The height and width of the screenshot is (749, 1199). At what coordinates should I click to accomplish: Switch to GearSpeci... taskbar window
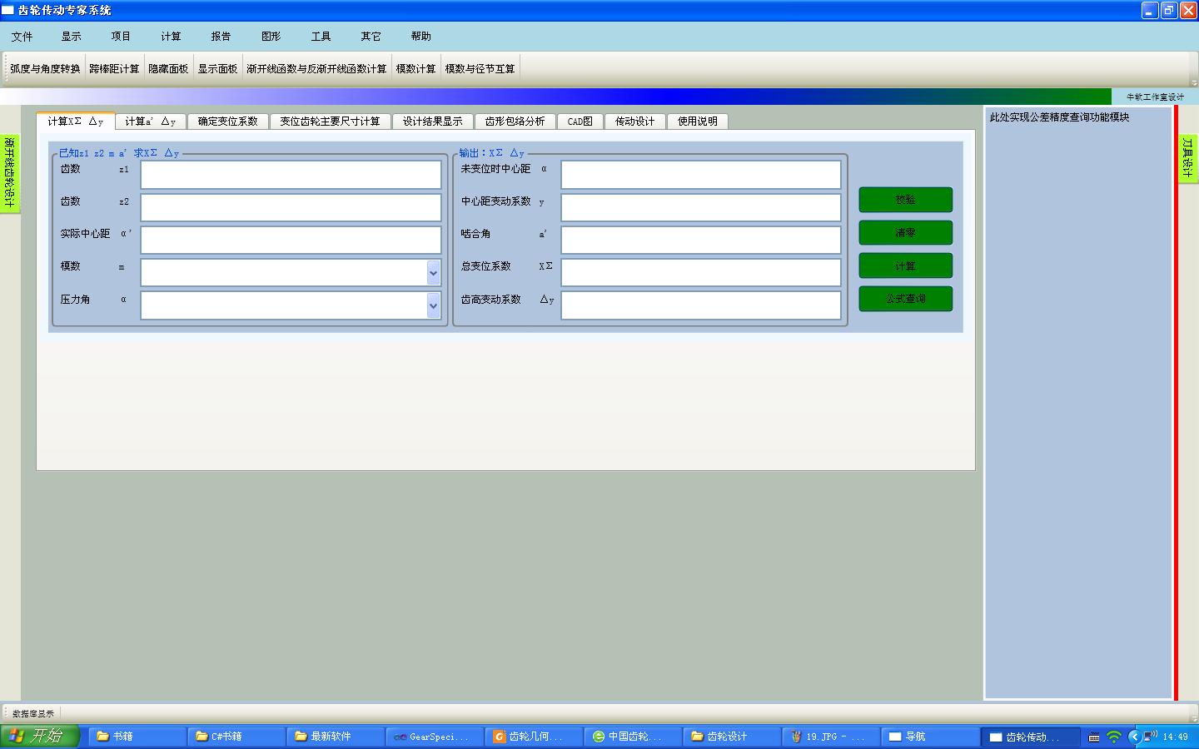(435, 737)
